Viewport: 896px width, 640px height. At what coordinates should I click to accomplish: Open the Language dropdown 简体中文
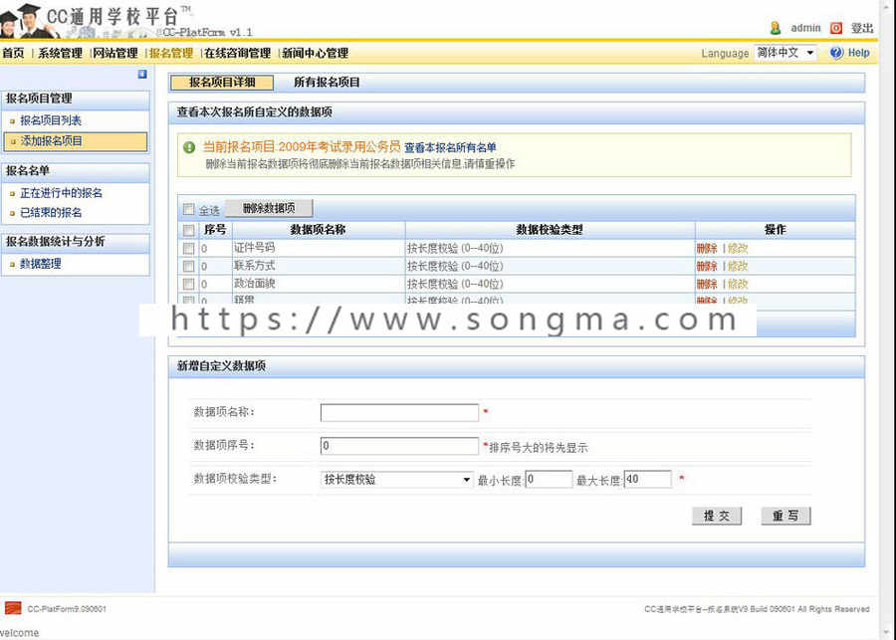pos(785,53)
